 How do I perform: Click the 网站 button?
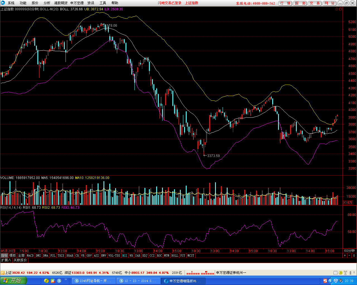[329, 3]
